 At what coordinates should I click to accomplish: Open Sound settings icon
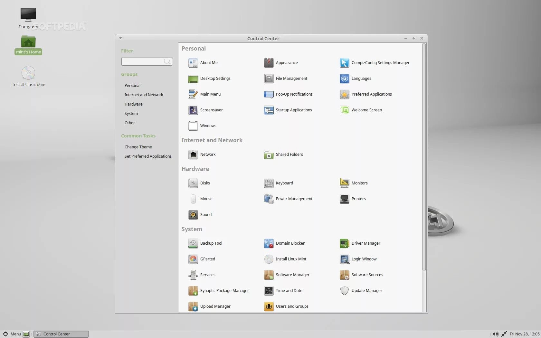coord(193,215)
